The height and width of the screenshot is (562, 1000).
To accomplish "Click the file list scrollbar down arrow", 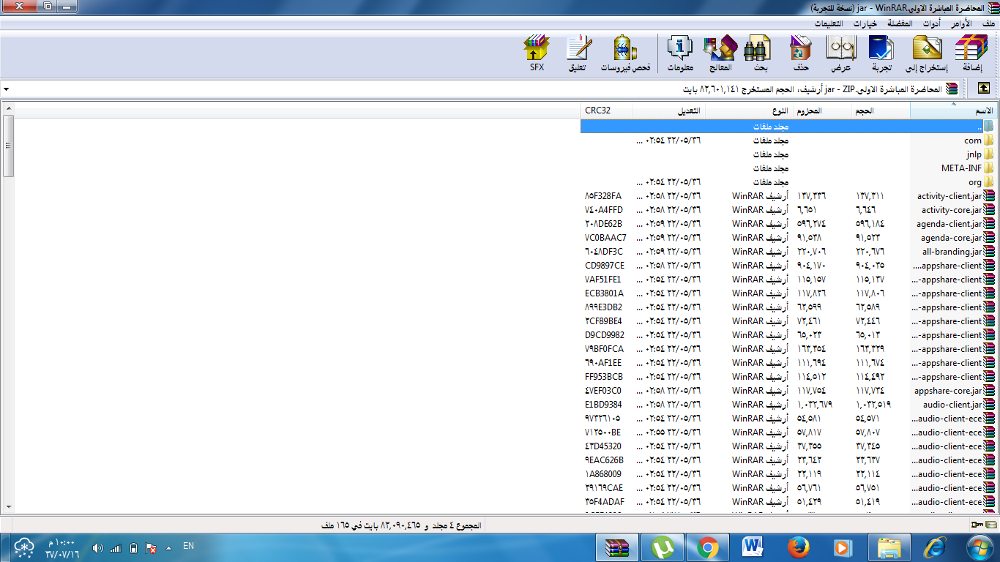I will (8, 506).
